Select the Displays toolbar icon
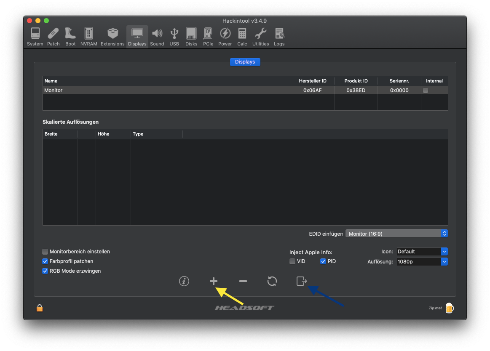 (x=137, y=37)
